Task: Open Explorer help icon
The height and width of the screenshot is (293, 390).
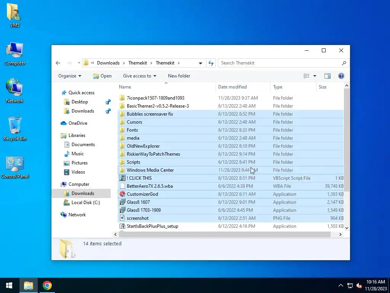Action: (341, 76)
